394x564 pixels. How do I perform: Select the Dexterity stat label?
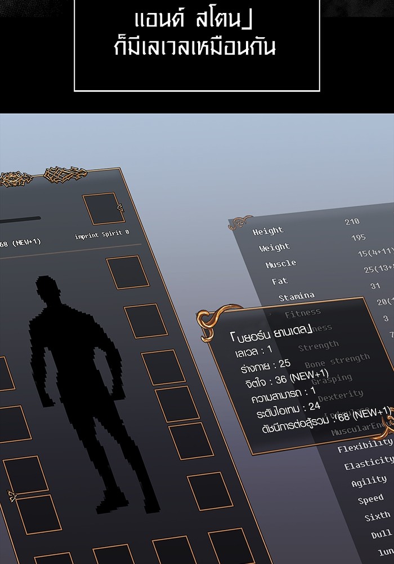(x=341, y=395)
